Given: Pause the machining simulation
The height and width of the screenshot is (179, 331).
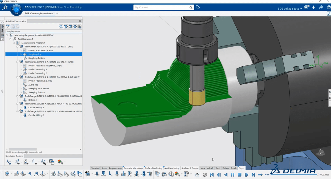Looking at the screenshot, I should 233,175.
